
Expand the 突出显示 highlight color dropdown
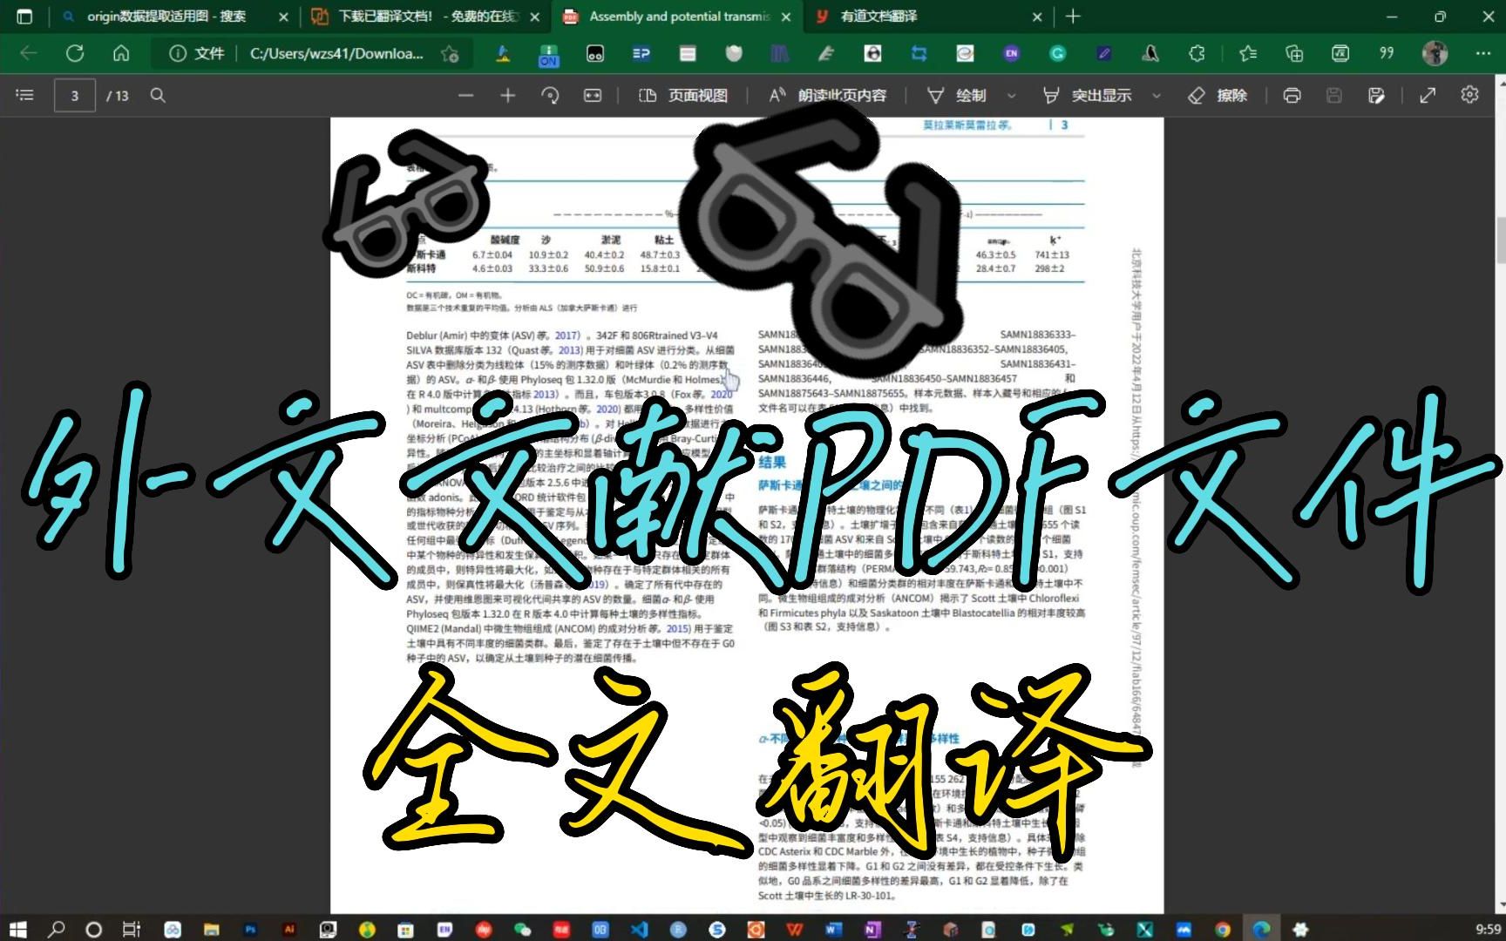coord(1157,95)
